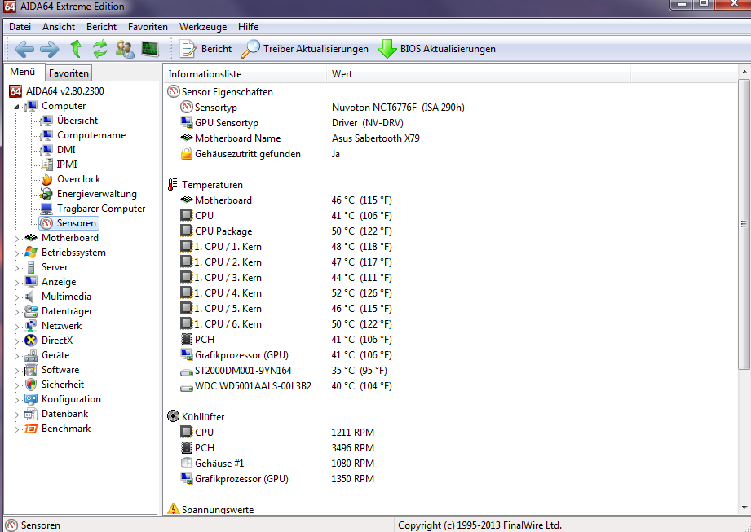Switch to the Menü tab
751x532 pixels.
23,72
